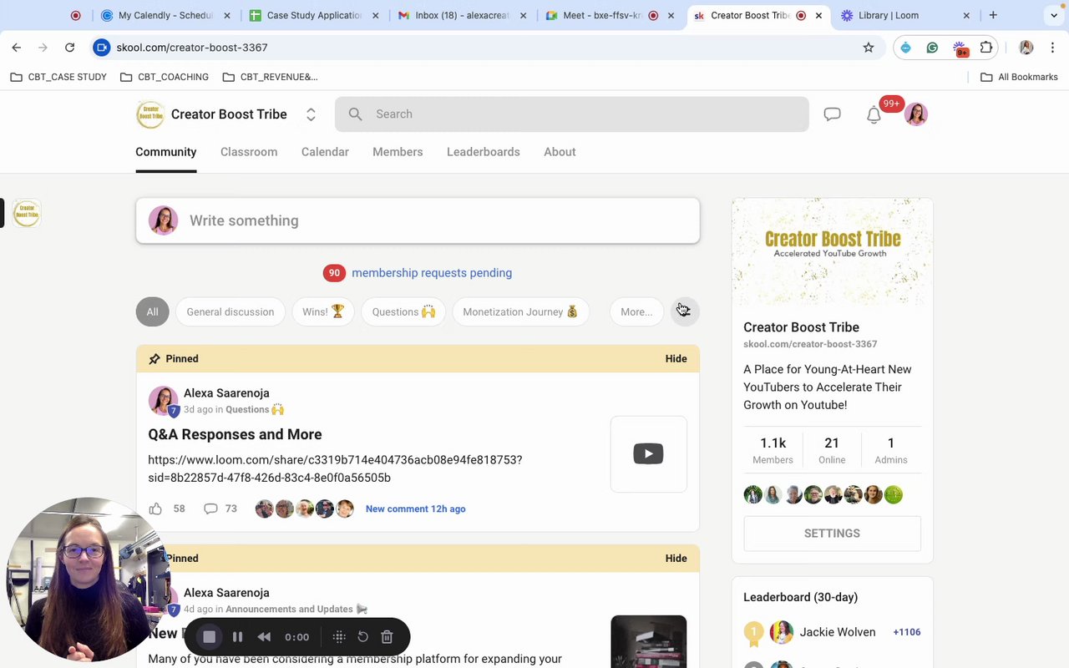Image resolution: width=1069 pixels, height=668 pixels.
Task: Expand the More categories filter
Action: (636, 311)
